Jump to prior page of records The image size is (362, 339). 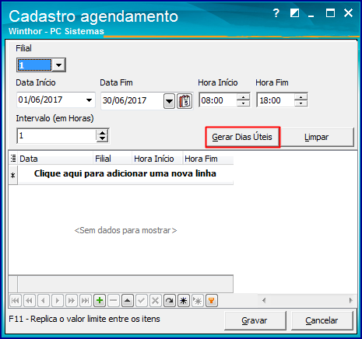[x=30, y=301]
